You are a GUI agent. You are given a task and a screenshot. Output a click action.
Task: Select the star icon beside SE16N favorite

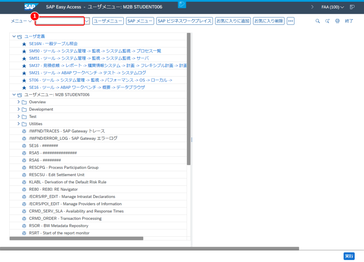click(24, 44)
